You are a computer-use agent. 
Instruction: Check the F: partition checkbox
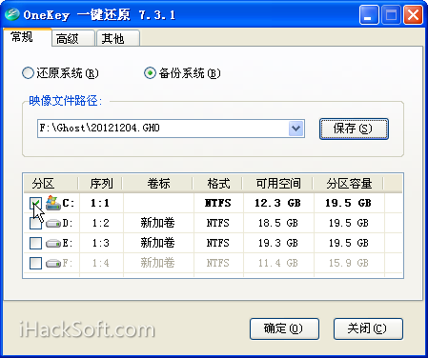click(35, 263)
